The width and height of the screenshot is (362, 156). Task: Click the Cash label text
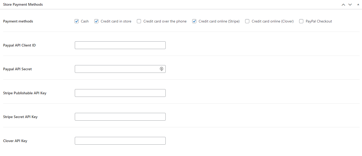pyautogui.click(x=85, y=21)
